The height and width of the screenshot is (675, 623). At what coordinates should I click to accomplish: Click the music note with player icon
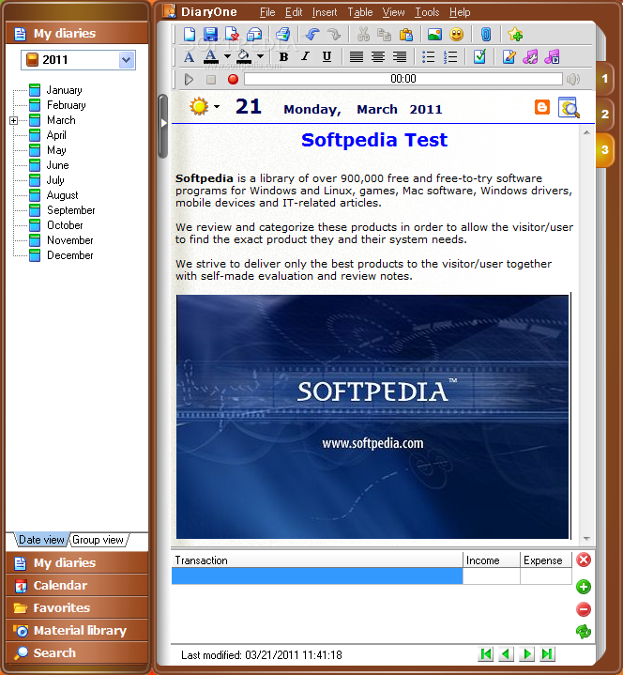point(552,57)
